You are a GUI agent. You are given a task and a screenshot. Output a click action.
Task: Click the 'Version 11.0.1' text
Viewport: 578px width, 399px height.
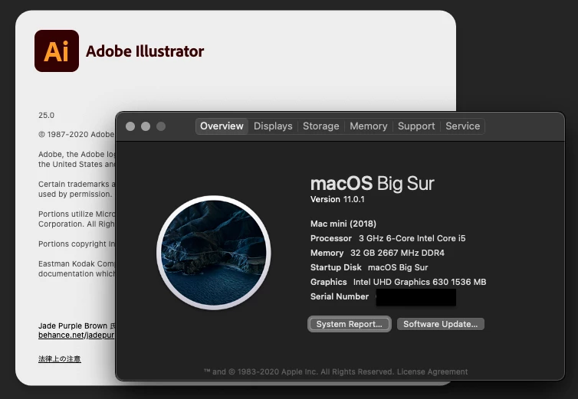click(x=337, y=199)
